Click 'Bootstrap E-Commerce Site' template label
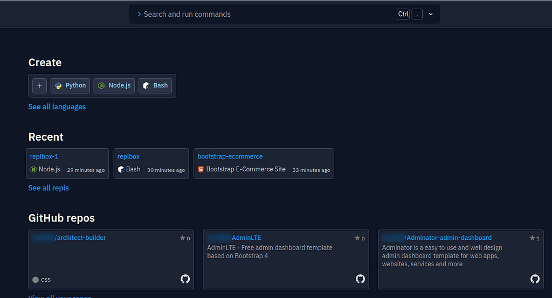552x298 pixels. pos(246,169)
